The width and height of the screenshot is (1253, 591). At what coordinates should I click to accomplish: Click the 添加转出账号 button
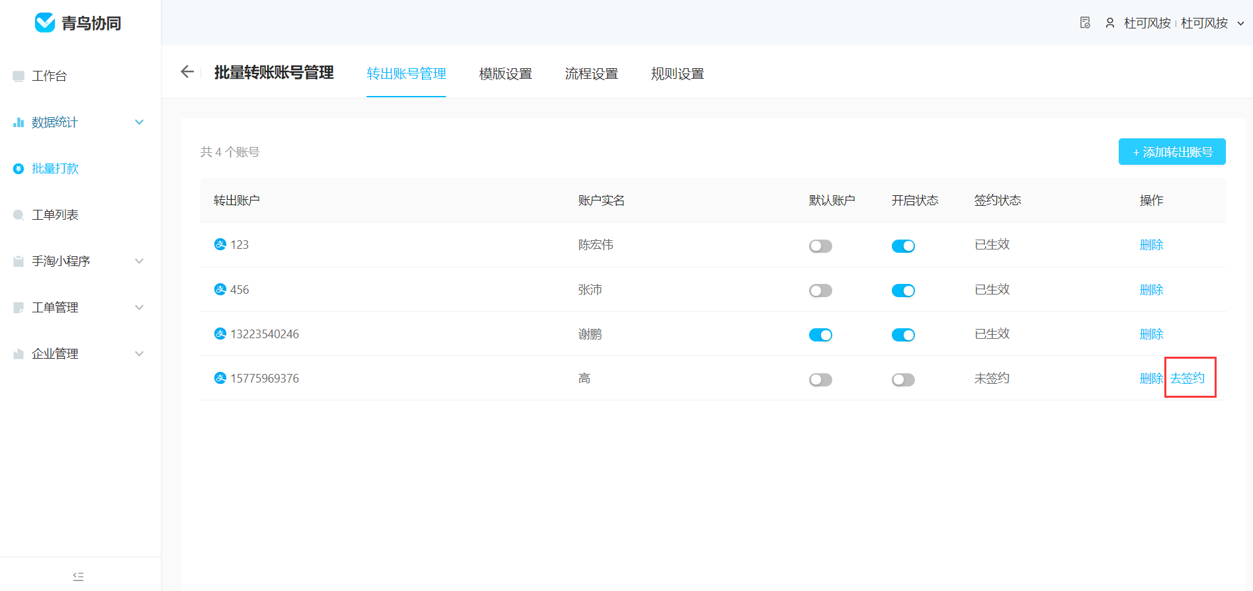(1172, 152)
